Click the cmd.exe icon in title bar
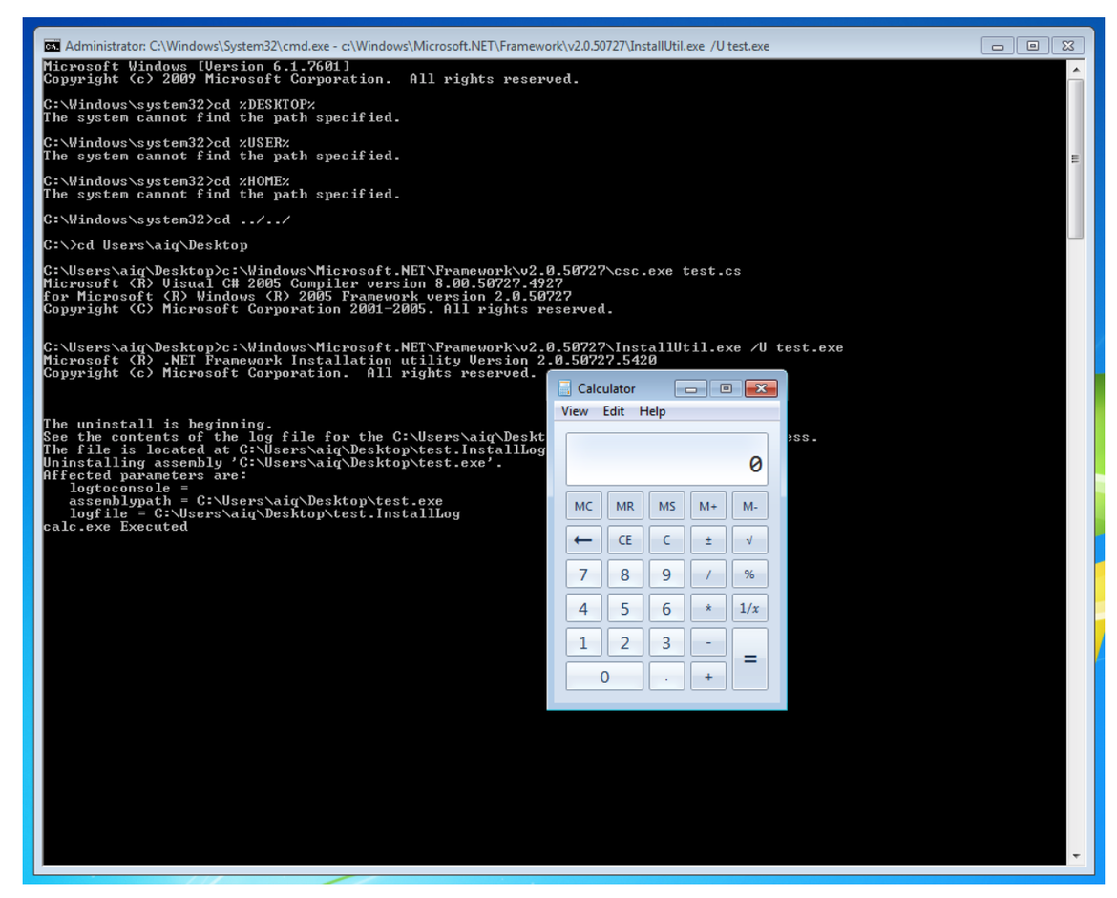The image size is (1117, 898). point(53,46)
